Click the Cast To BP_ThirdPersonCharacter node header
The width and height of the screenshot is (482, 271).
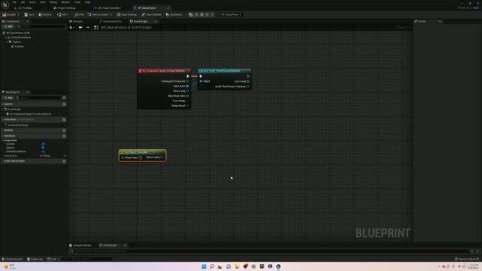tap(224, 71)
